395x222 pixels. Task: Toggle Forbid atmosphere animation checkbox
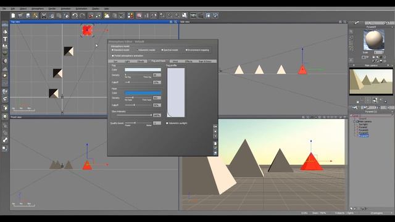[x=112, y=55]
